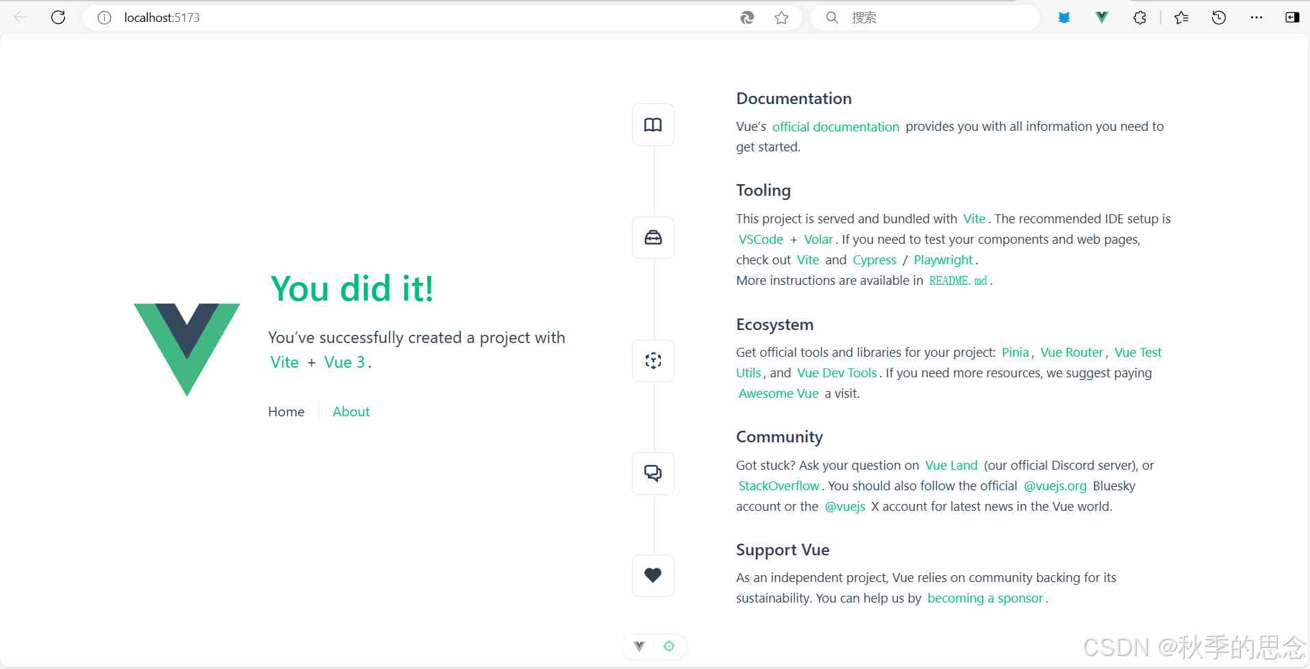Click the Support Vue heading
The image size is (1310, 669).
click(x=783, y=550)
